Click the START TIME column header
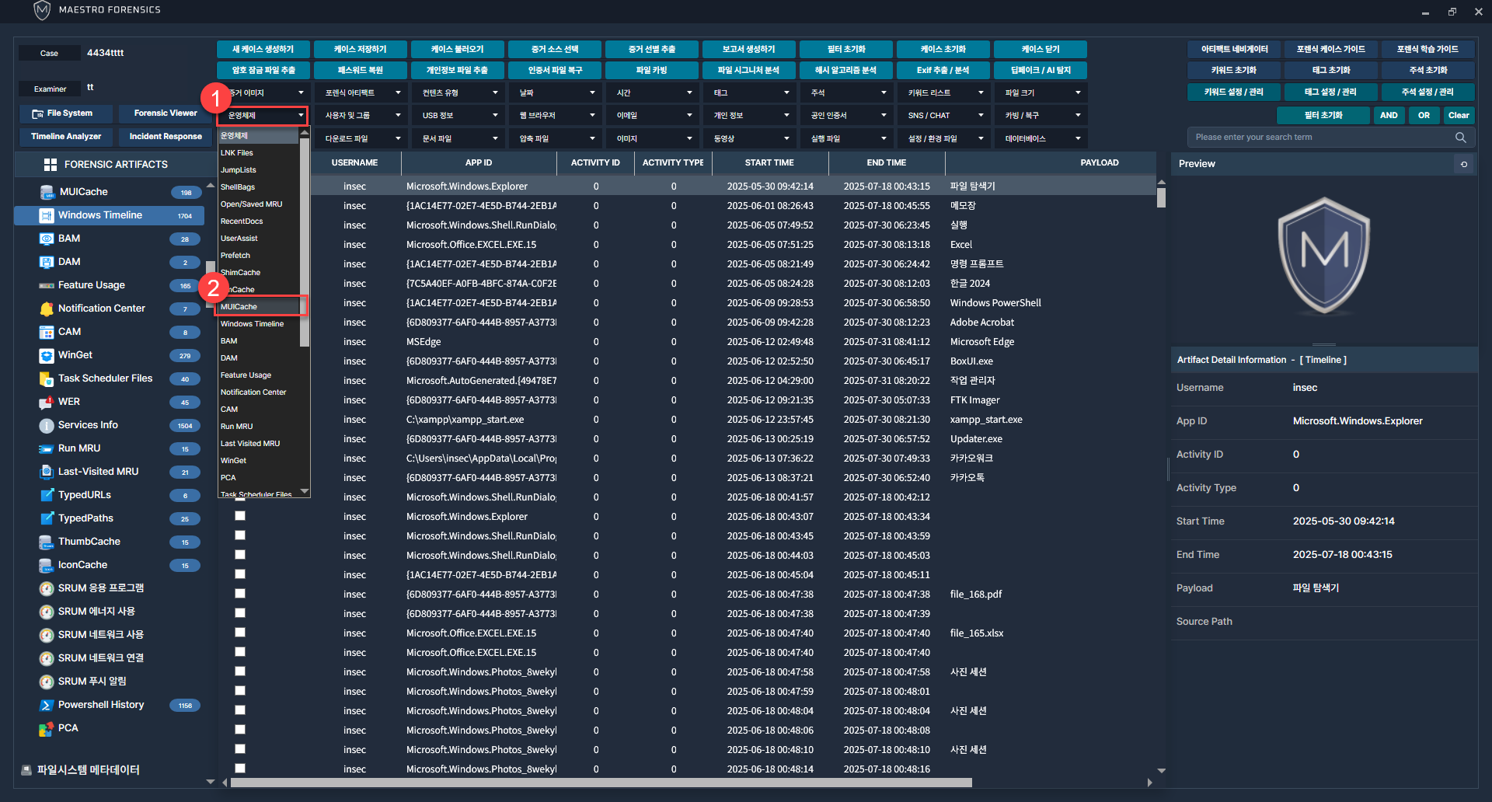 pos(769,163)
